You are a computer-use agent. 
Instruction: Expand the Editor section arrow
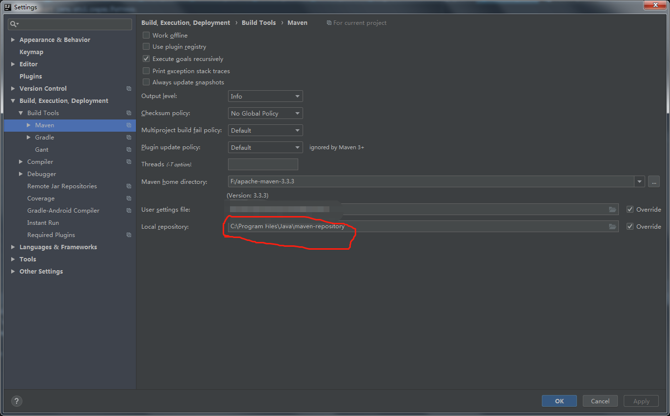13,64
